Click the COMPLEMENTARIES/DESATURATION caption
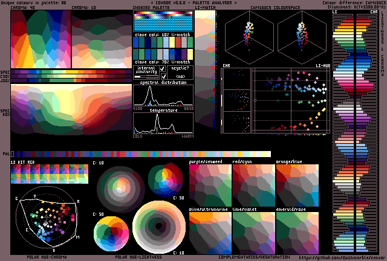This screenshot has width=387, height=261. point(254,257)
